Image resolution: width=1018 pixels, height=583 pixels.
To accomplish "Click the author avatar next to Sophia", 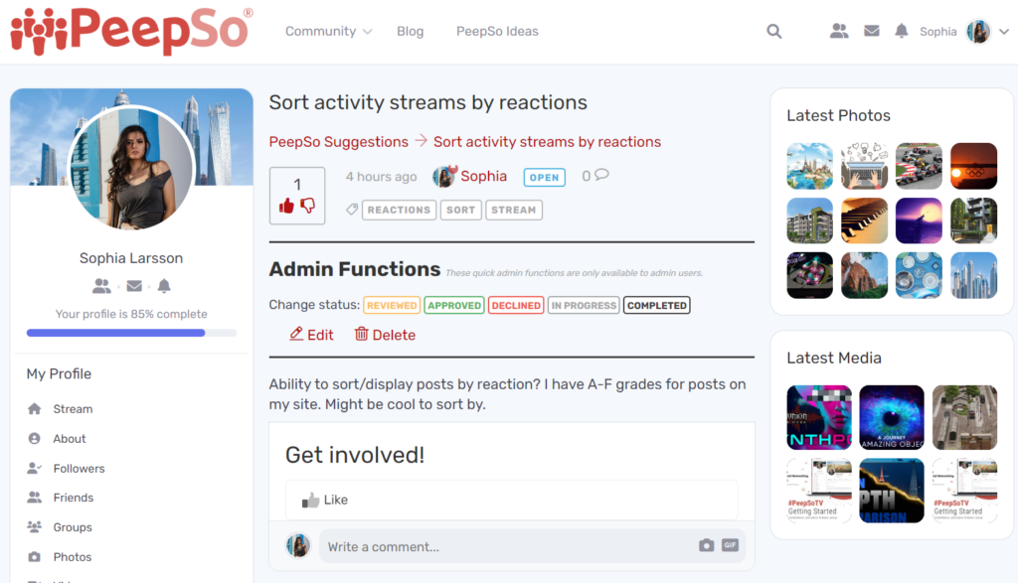I will (x=444, y=176).
